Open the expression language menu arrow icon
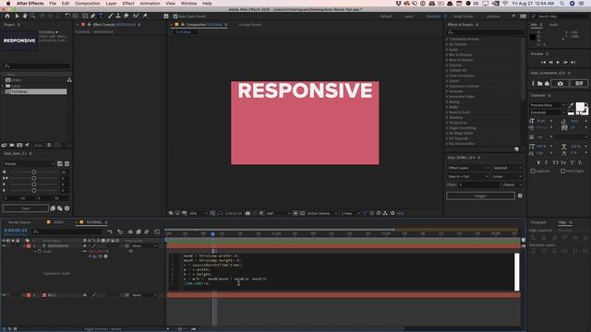Viewport: 591px width, 332px height. click(x=105, y=256)
